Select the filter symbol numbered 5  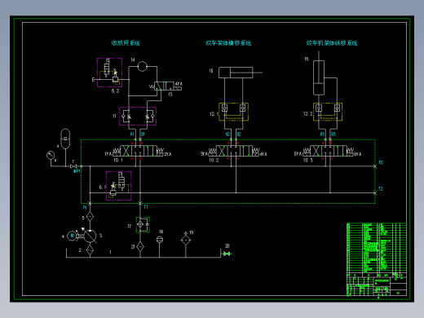(90, 217)
